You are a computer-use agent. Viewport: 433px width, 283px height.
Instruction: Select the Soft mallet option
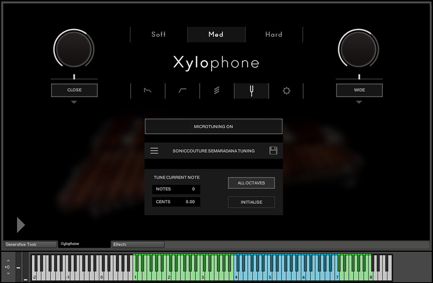point(158,35)
